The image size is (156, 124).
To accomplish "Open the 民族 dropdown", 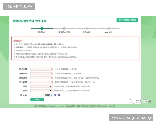I will 41,91.
